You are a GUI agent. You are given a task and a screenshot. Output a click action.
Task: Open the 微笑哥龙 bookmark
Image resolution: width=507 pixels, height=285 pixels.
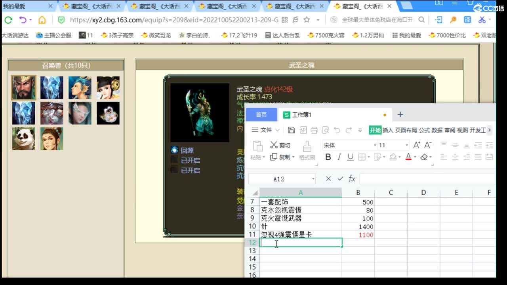[x=156, y=35]
